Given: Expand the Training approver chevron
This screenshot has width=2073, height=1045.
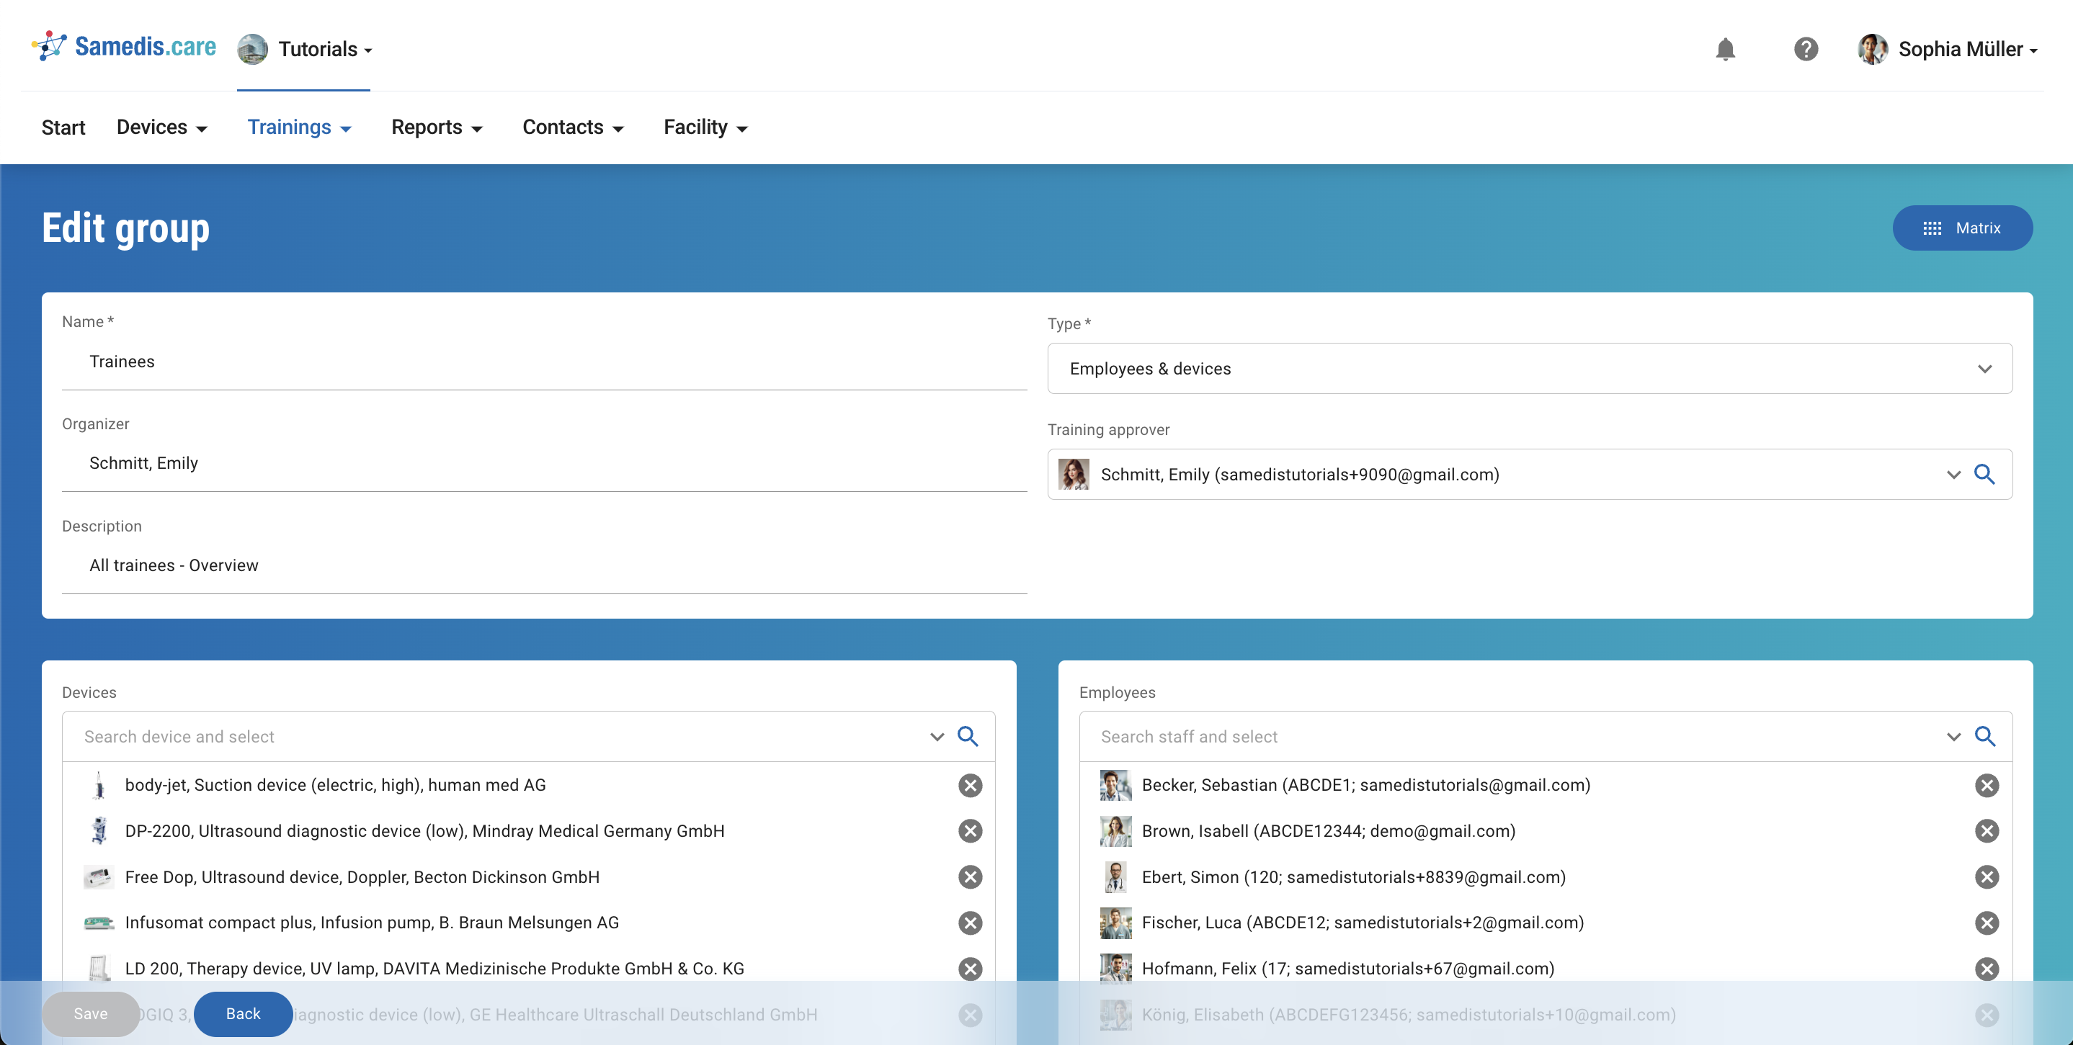Looking at the screenshot, I should (x=1953, y=474).
